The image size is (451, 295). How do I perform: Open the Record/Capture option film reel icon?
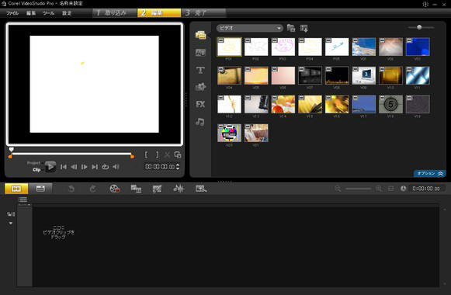pyautogui.click(x=115, y=189)
